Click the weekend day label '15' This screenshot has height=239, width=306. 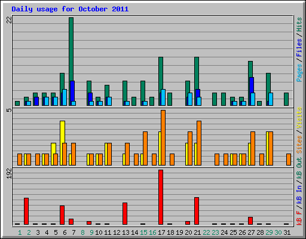pyautogui.click(x=143, y=232)
